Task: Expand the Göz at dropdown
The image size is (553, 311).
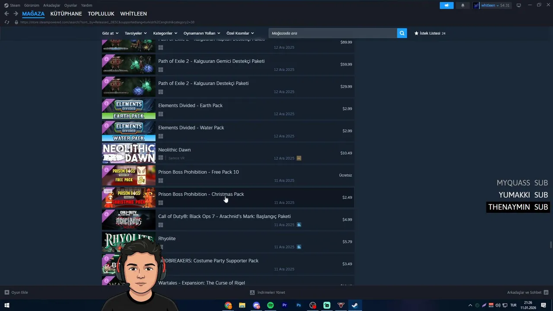Action: (110, 33)
